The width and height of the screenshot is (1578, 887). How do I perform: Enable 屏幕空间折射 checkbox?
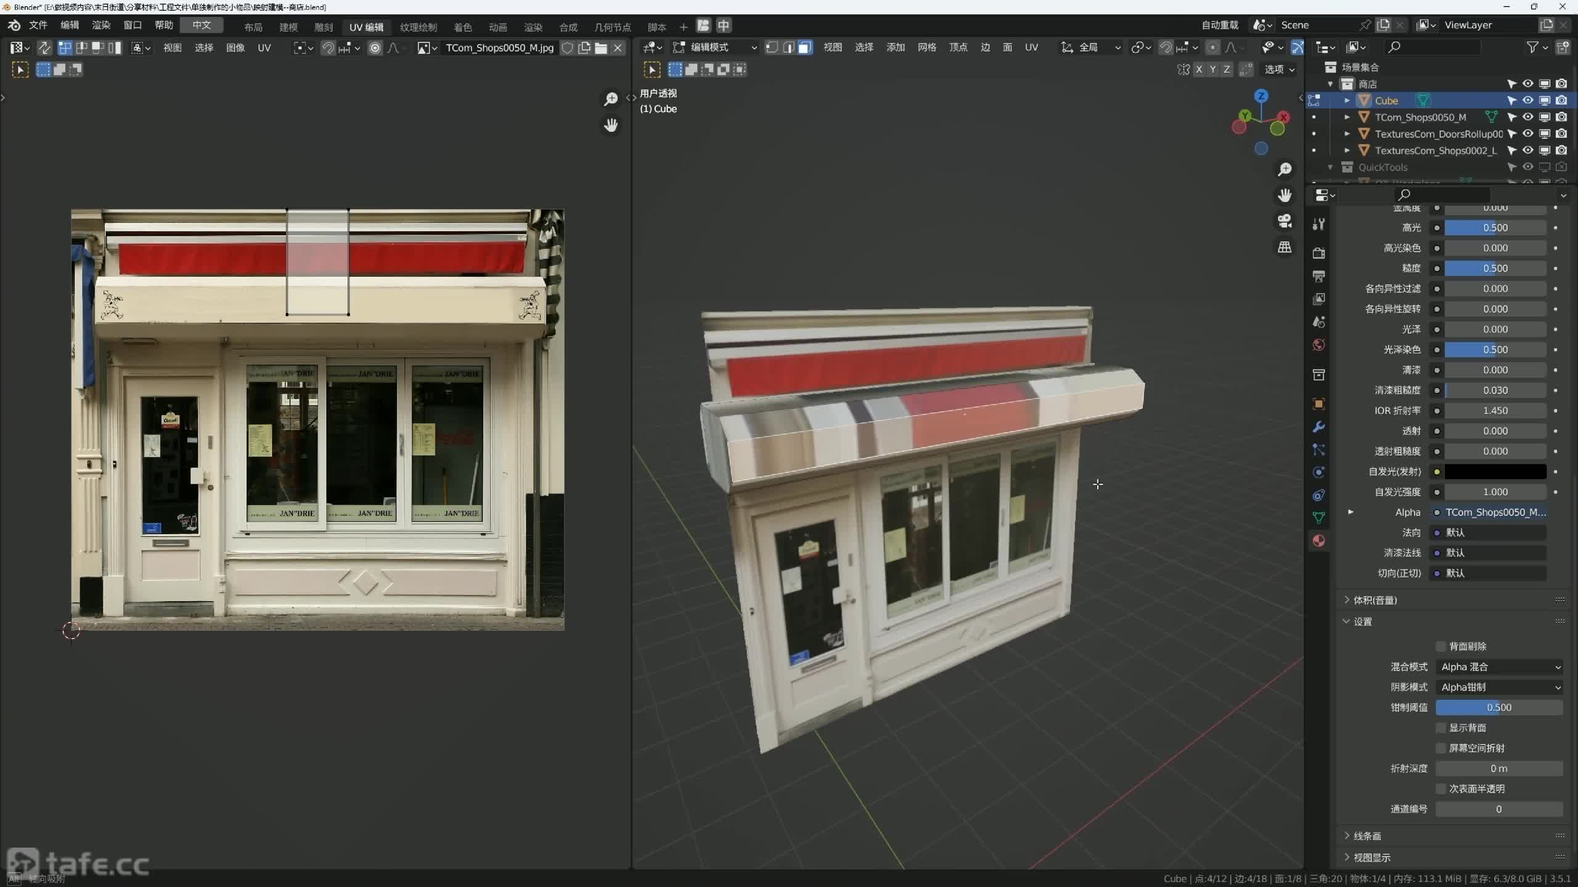tap(1441, 748)
